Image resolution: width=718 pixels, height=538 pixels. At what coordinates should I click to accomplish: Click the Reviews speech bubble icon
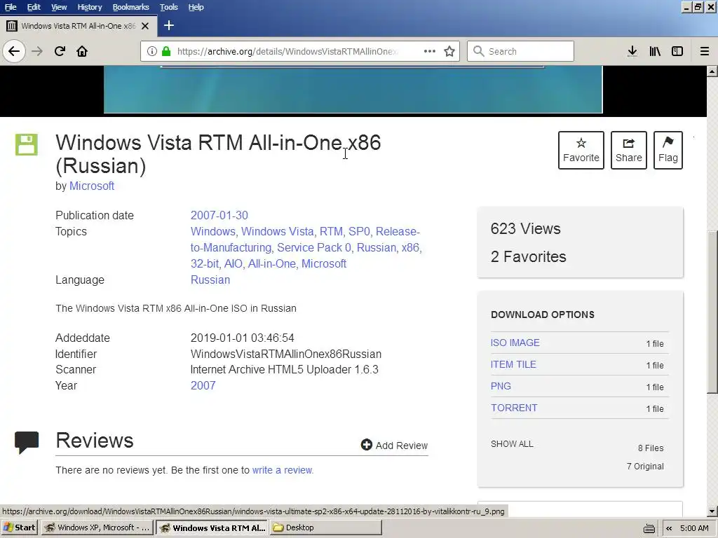[x=27, y=442]
